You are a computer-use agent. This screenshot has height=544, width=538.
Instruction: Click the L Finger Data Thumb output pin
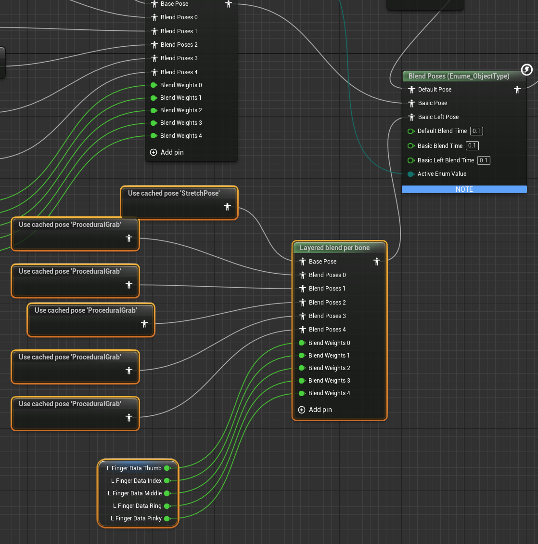point(167,468)
